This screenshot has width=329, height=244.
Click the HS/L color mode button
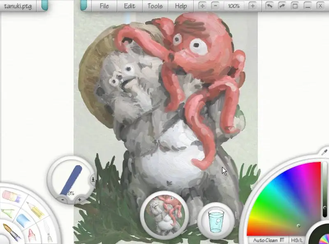[x=297, y=240]
